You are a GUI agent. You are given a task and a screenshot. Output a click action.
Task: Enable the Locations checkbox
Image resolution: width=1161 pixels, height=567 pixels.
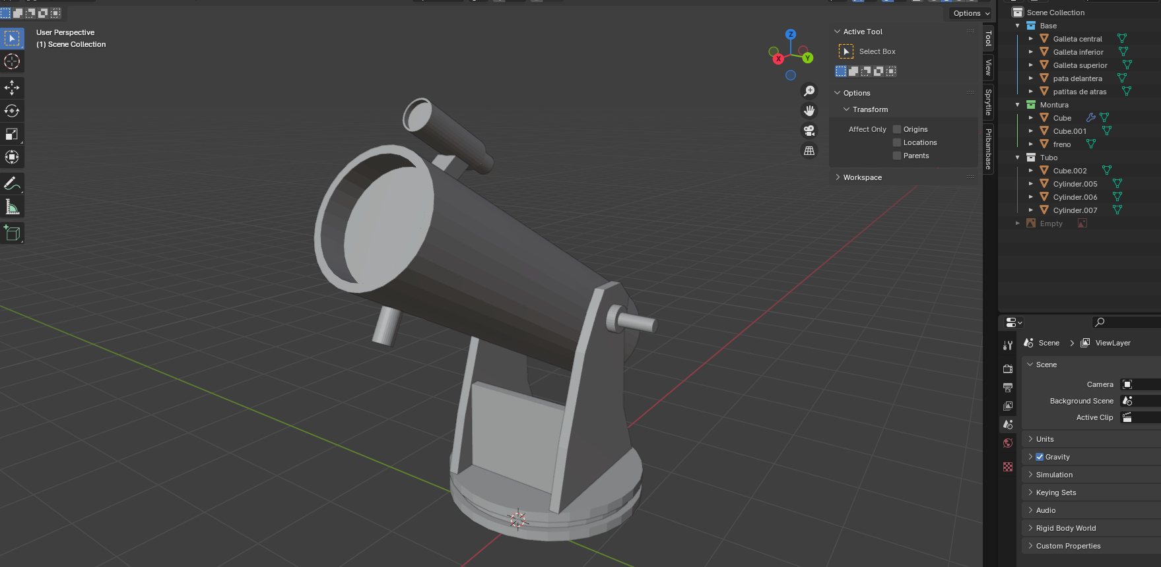[897, 142]
